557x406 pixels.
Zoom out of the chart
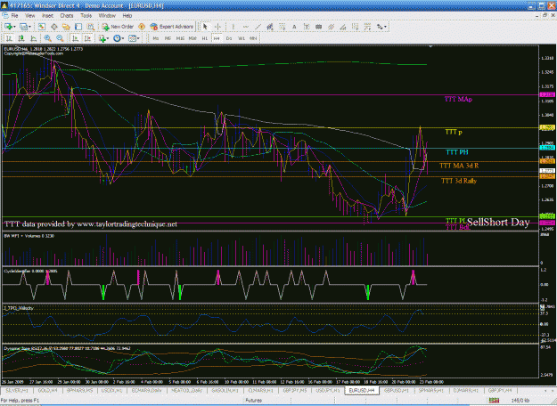pos(60,38)
